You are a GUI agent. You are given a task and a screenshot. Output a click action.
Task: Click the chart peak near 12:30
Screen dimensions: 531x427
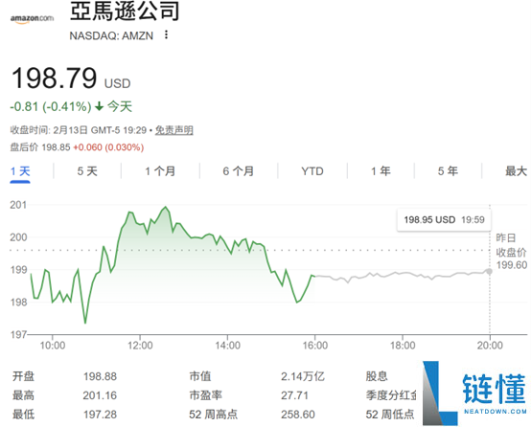pyautogui.click(x=165, y=207)
